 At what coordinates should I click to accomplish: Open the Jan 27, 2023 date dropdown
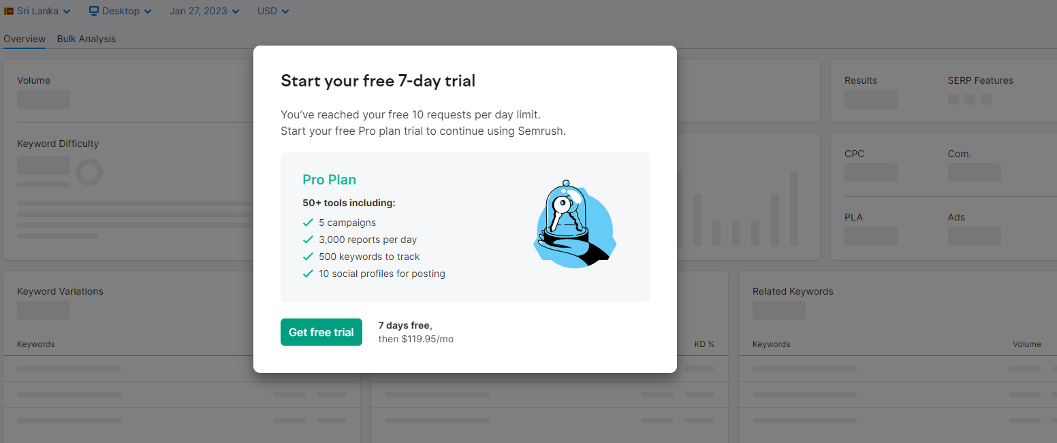(x=205, y=11)
